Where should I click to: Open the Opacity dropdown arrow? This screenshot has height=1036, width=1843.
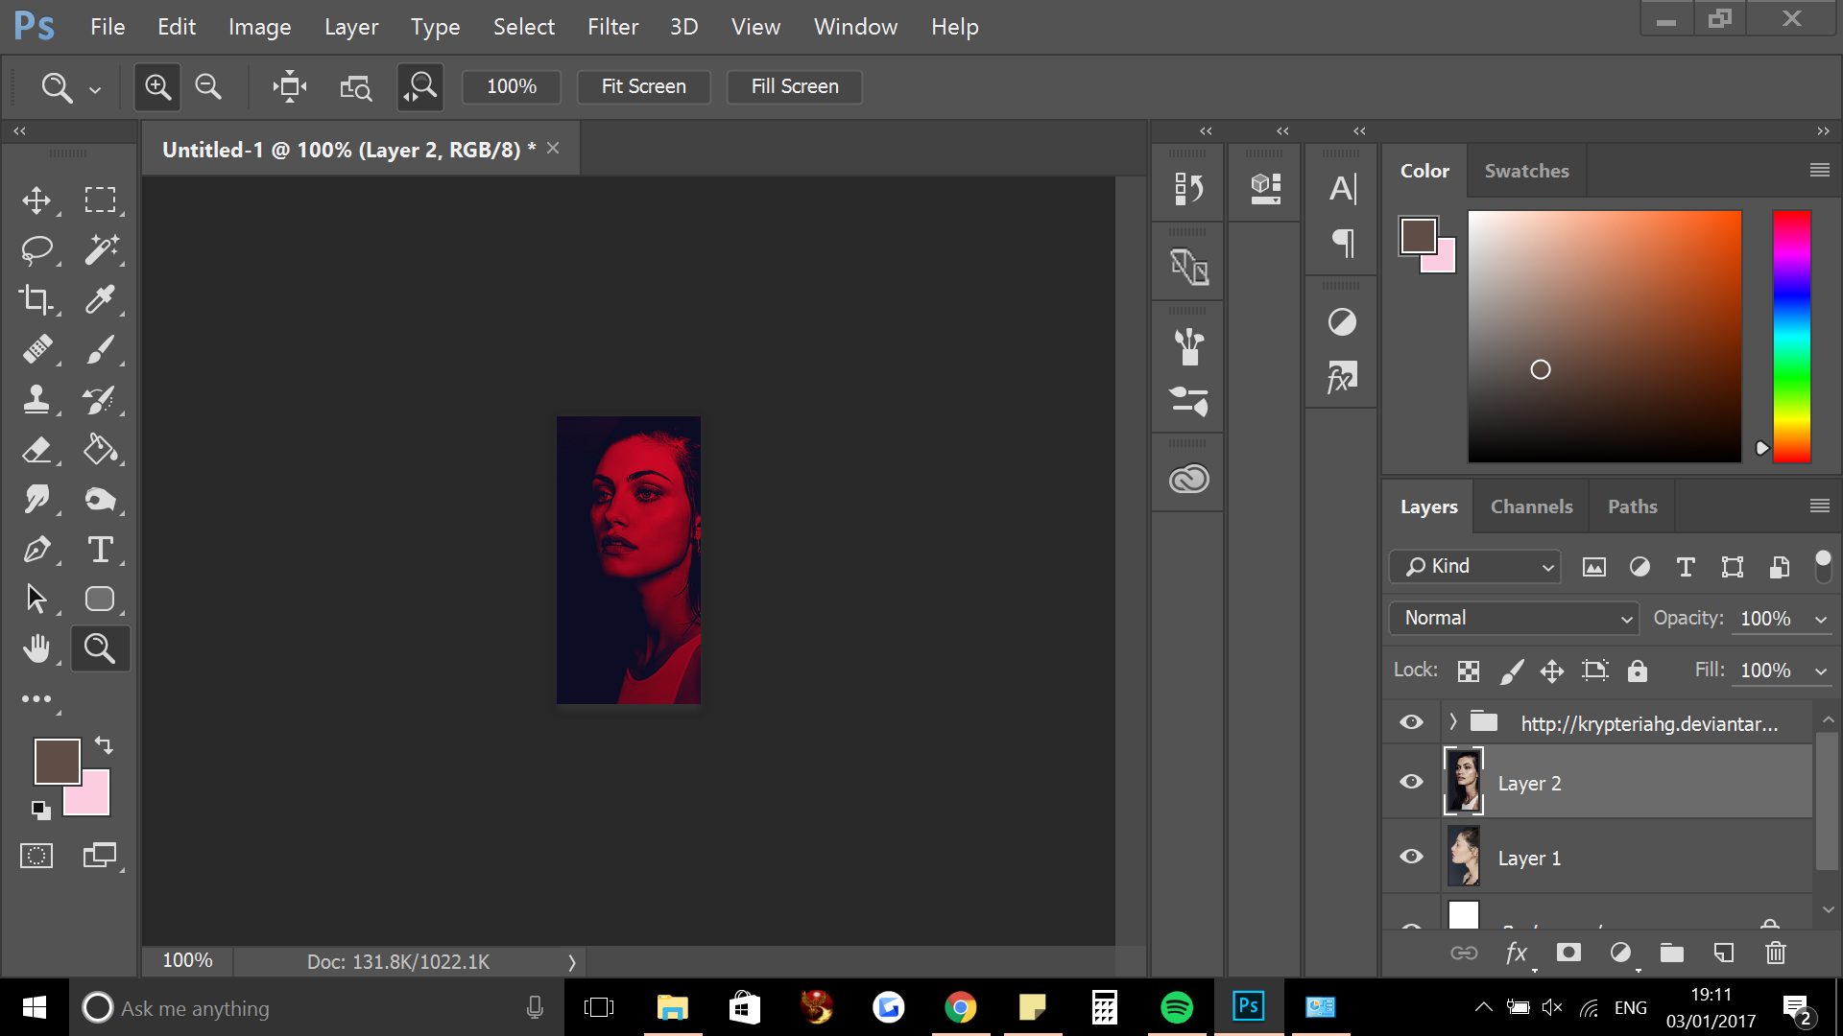click(x=1821, y=620)
